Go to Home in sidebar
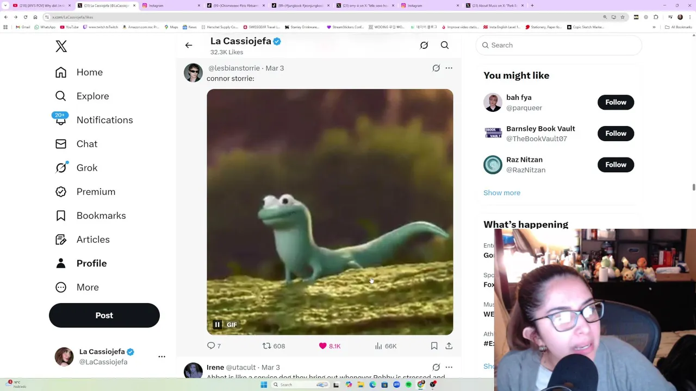696x391 pixels. (x=79, y=72)
